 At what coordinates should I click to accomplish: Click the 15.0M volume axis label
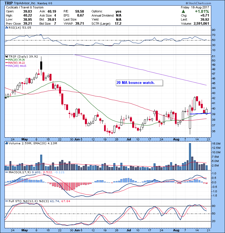point(216,143)
